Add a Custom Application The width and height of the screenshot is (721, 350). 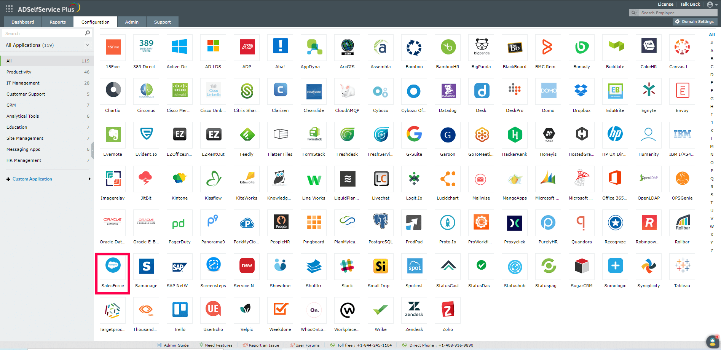pos(32,179)
